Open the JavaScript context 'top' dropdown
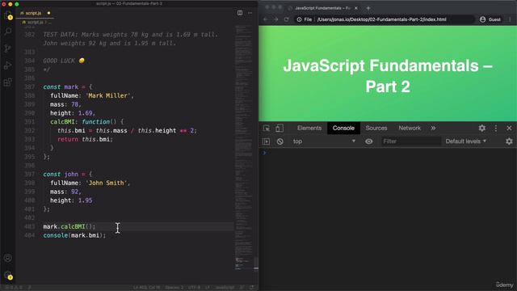This screenshot has width=517, height=291. coord(324,141)
